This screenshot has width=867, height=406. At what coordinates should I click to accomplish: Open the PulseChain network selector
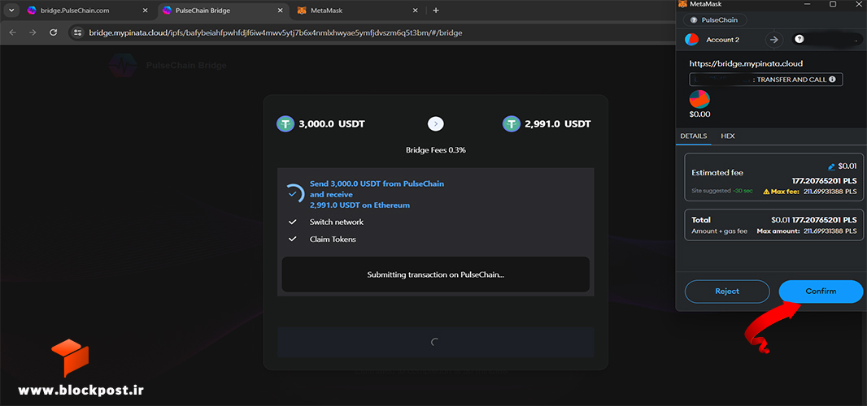(715, 19)
